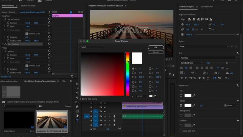Viewport: 243px width, 137px height.
Task: Select the Type tool
Action: pyautogui.click(x=77, y=120)
